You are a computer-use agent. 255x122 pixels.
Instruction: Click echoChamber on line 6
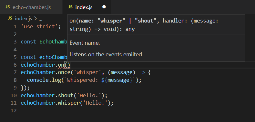[x=38, y=65]
